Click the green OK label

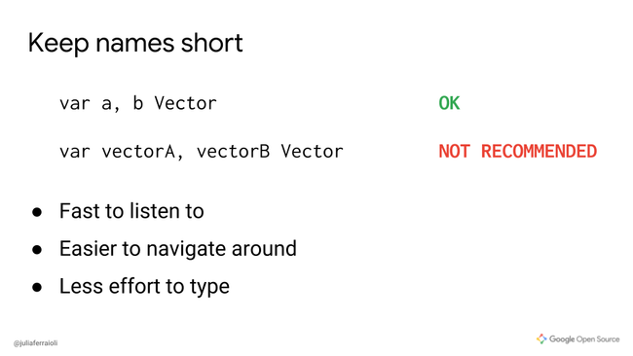pos(449,104)
